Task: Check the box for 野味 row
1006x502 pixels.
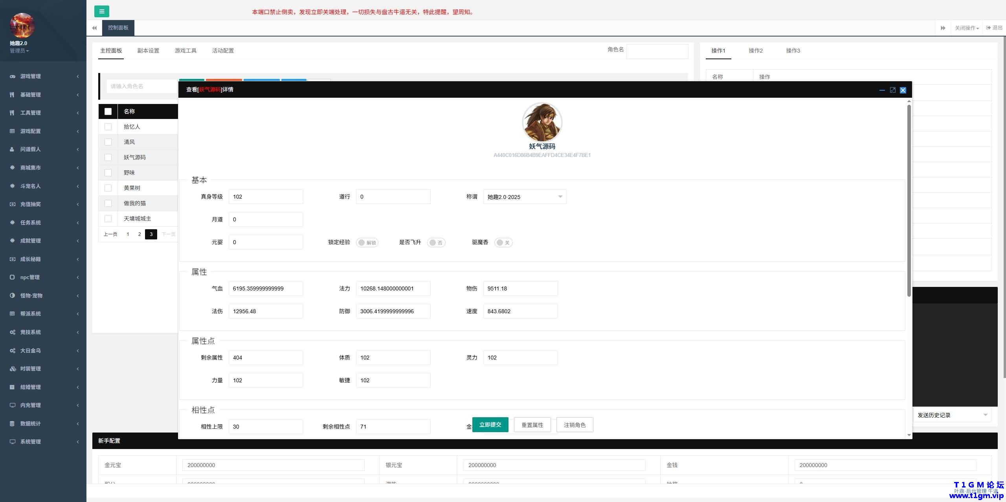Action: coord(108,173)
